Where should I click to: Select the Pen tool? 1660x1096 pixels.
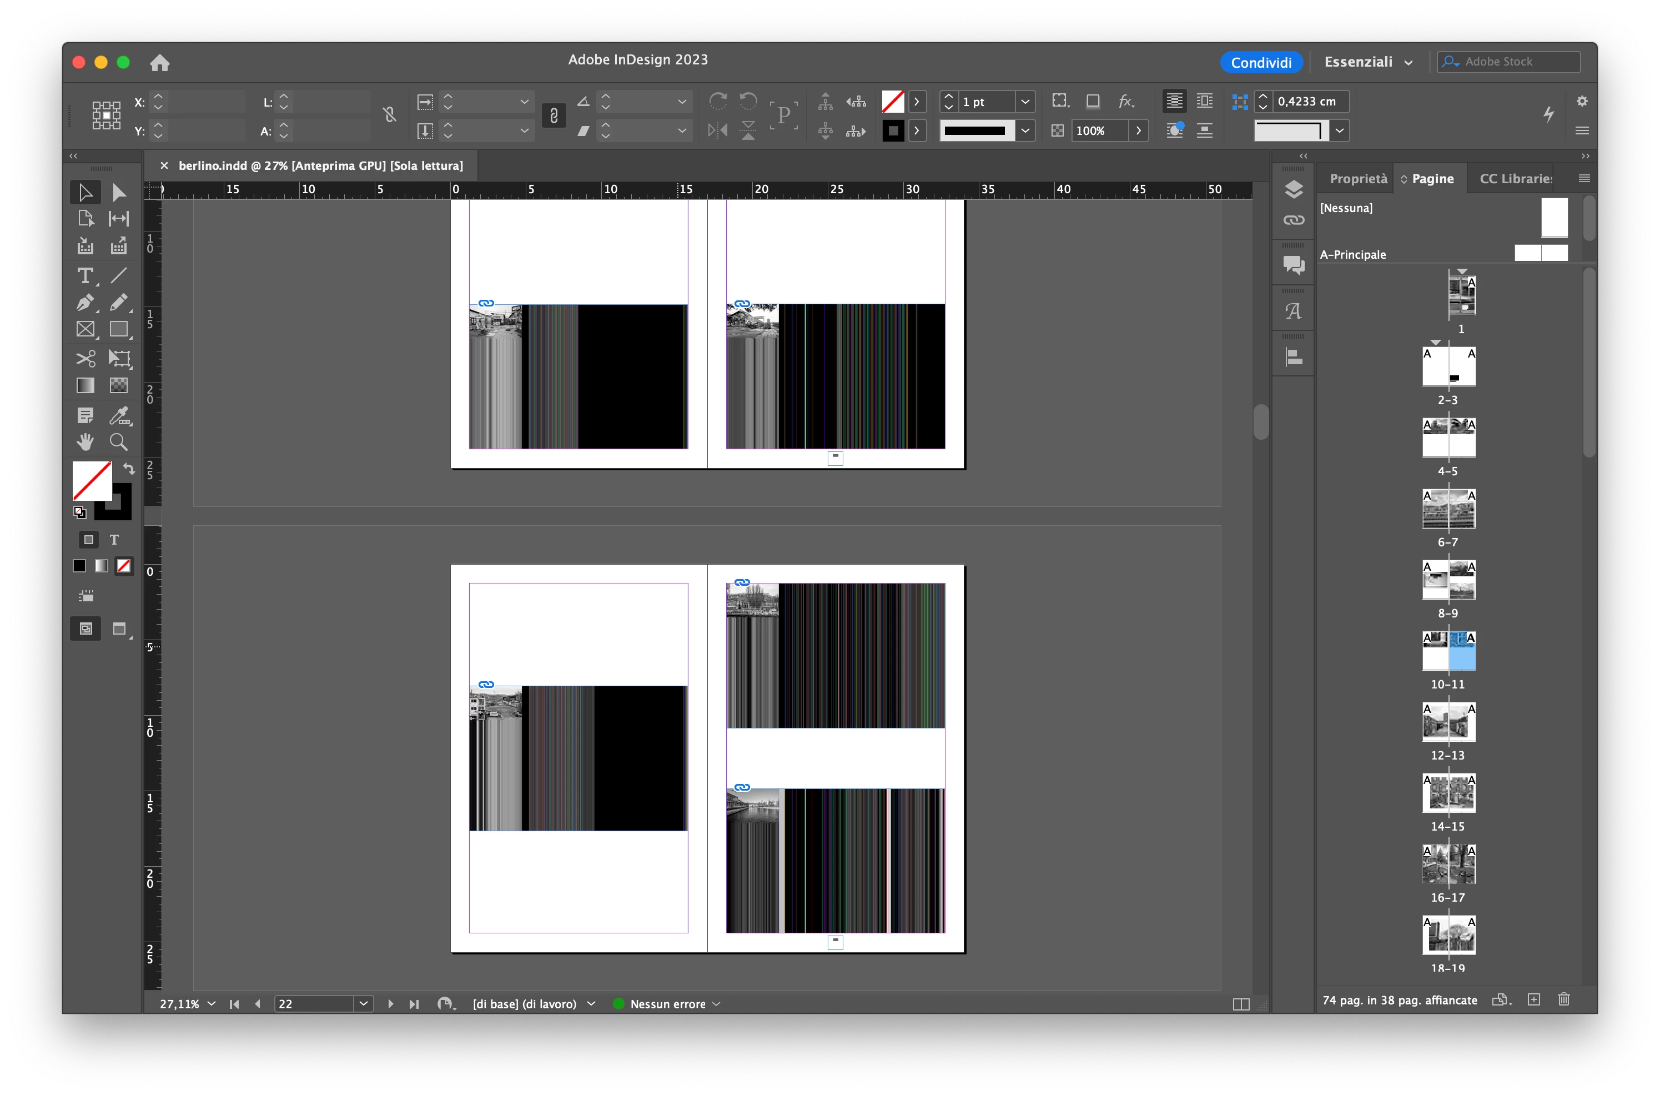[x=85, y=303]
